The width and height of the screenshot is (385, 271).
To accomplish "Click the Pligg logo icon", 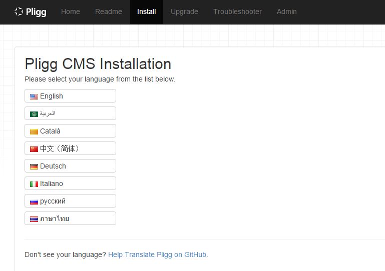I will point(19,11).
